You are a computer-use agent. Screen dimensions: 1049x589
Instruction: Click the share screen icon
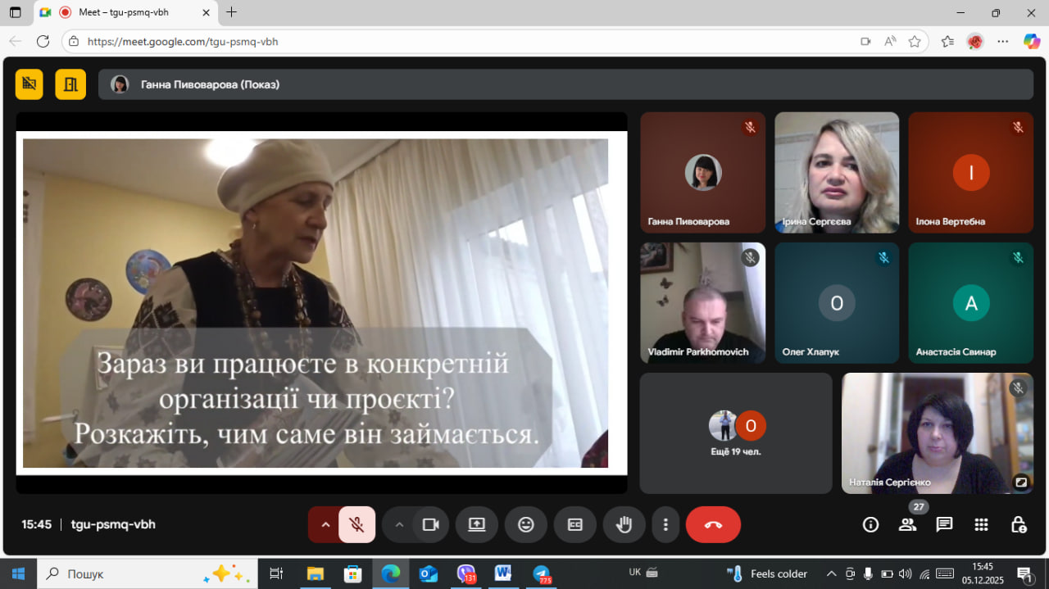tap(477, 525)
